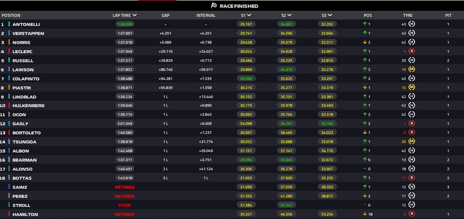
Task: Click Perez's RETIRED status
Action: pos(124,196)
